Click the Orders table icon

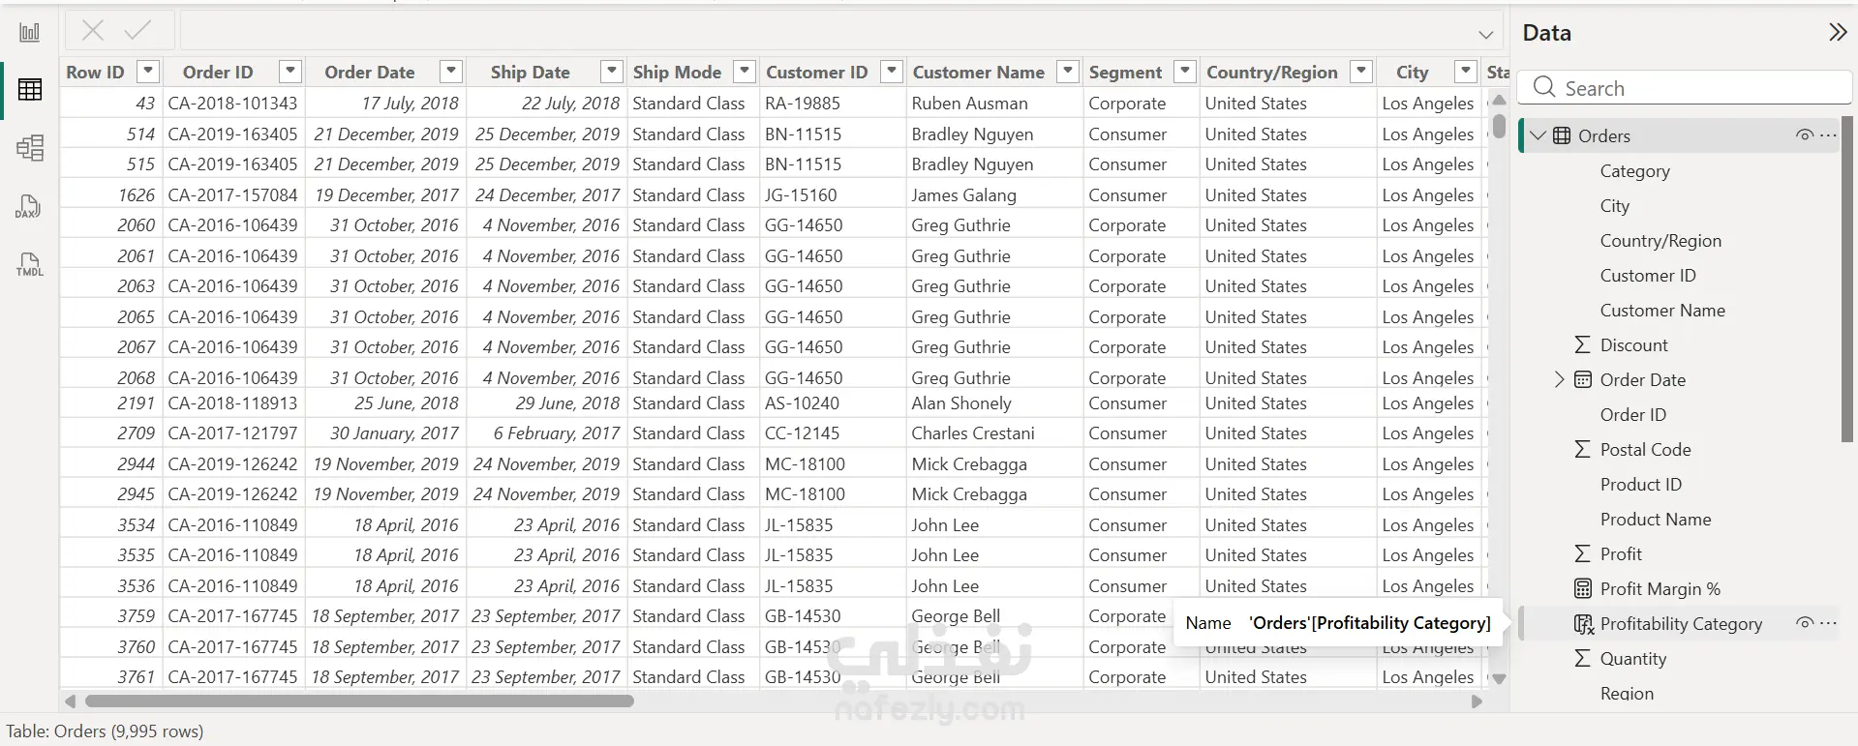click(x=1562, y=135)
